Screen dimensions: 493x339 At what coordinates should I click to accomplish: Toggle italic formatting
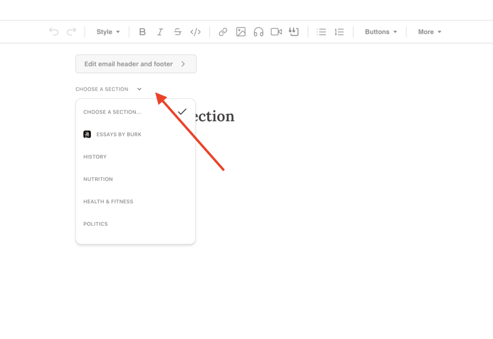tap(160, 31)
